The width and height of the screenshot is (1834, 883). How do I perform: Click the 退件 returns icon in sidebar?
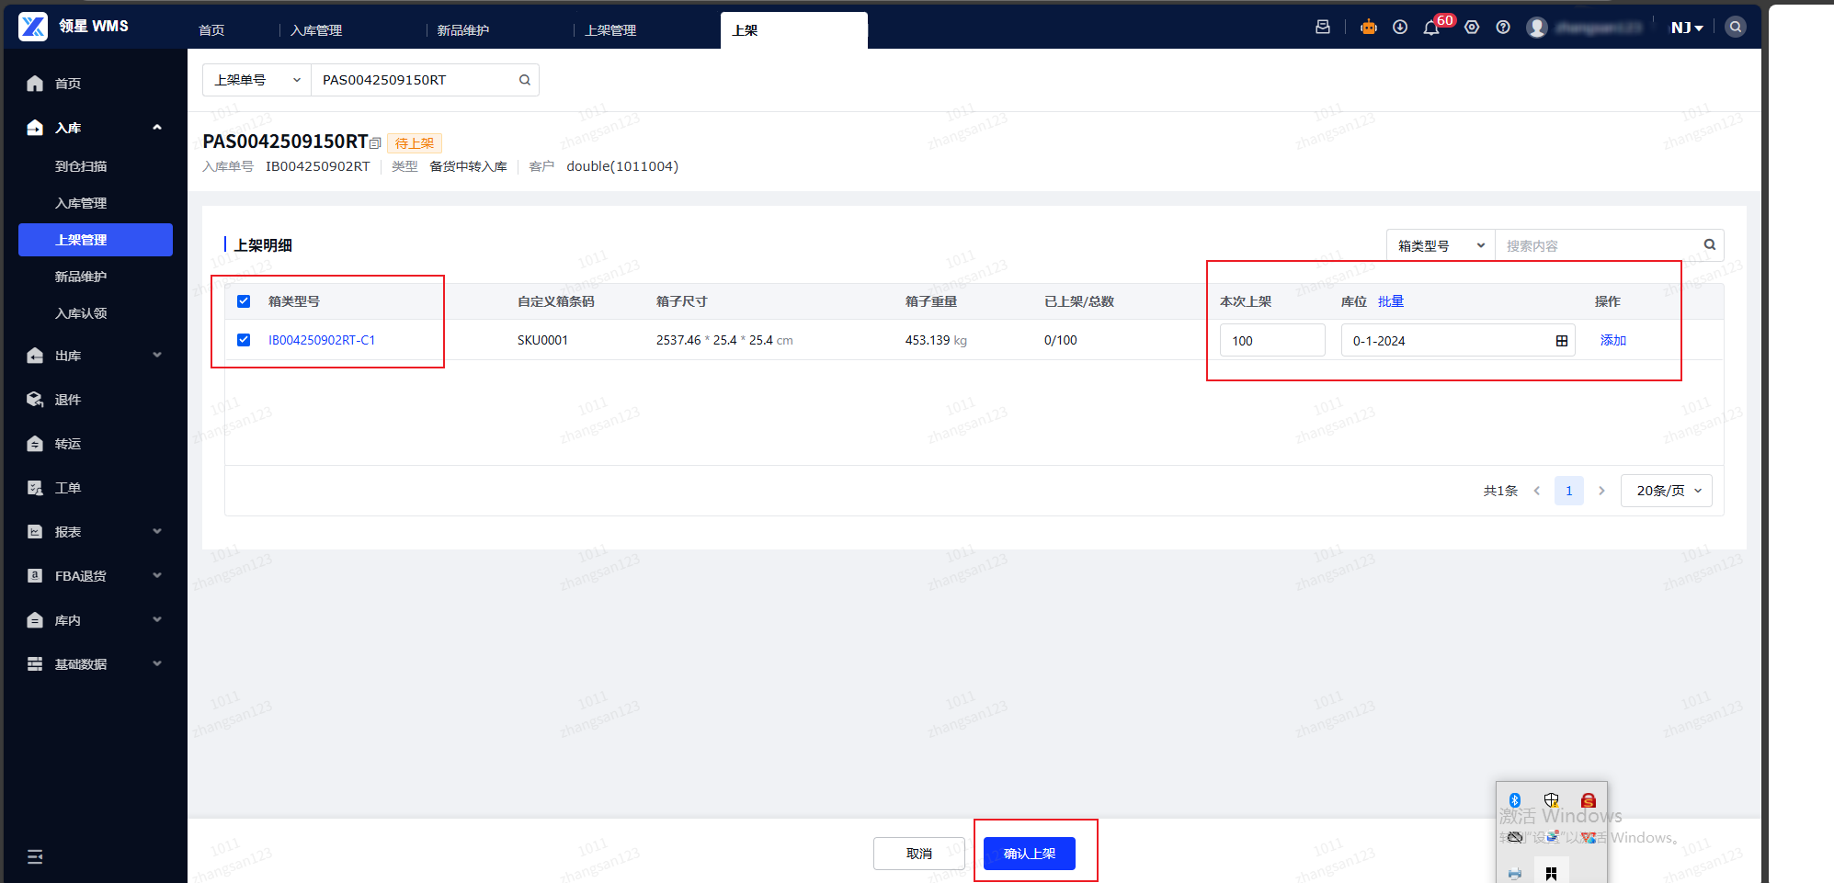(35, 400)
